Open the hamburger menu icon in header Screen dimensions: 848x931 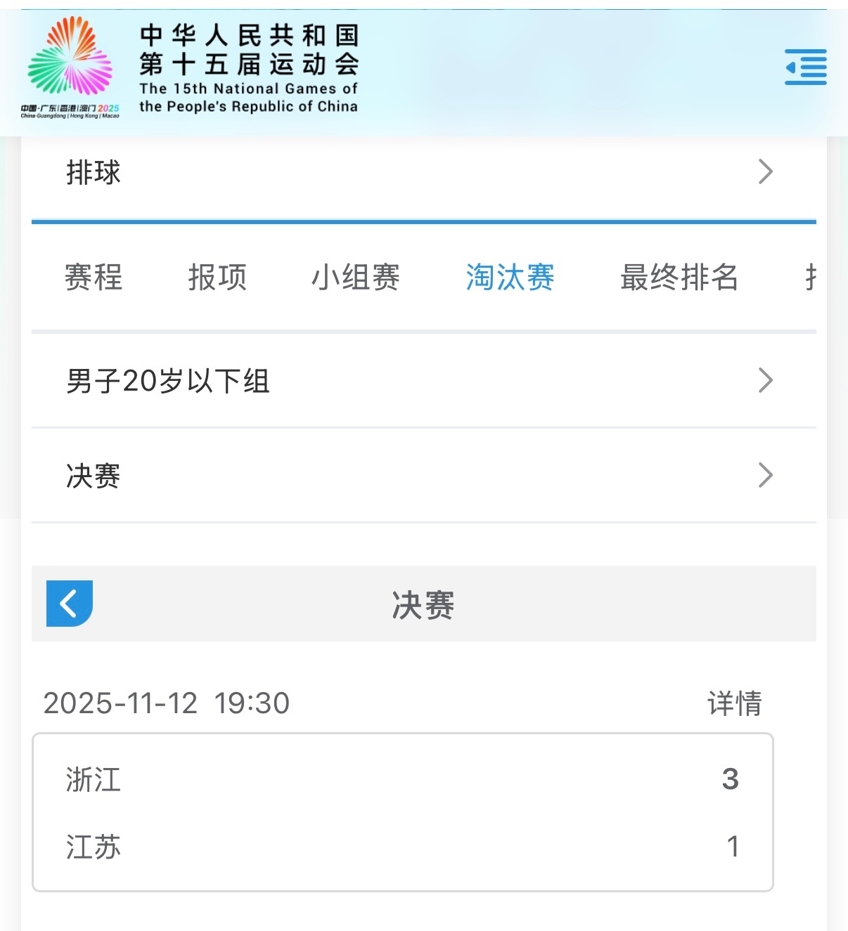[x=806, y=67]
